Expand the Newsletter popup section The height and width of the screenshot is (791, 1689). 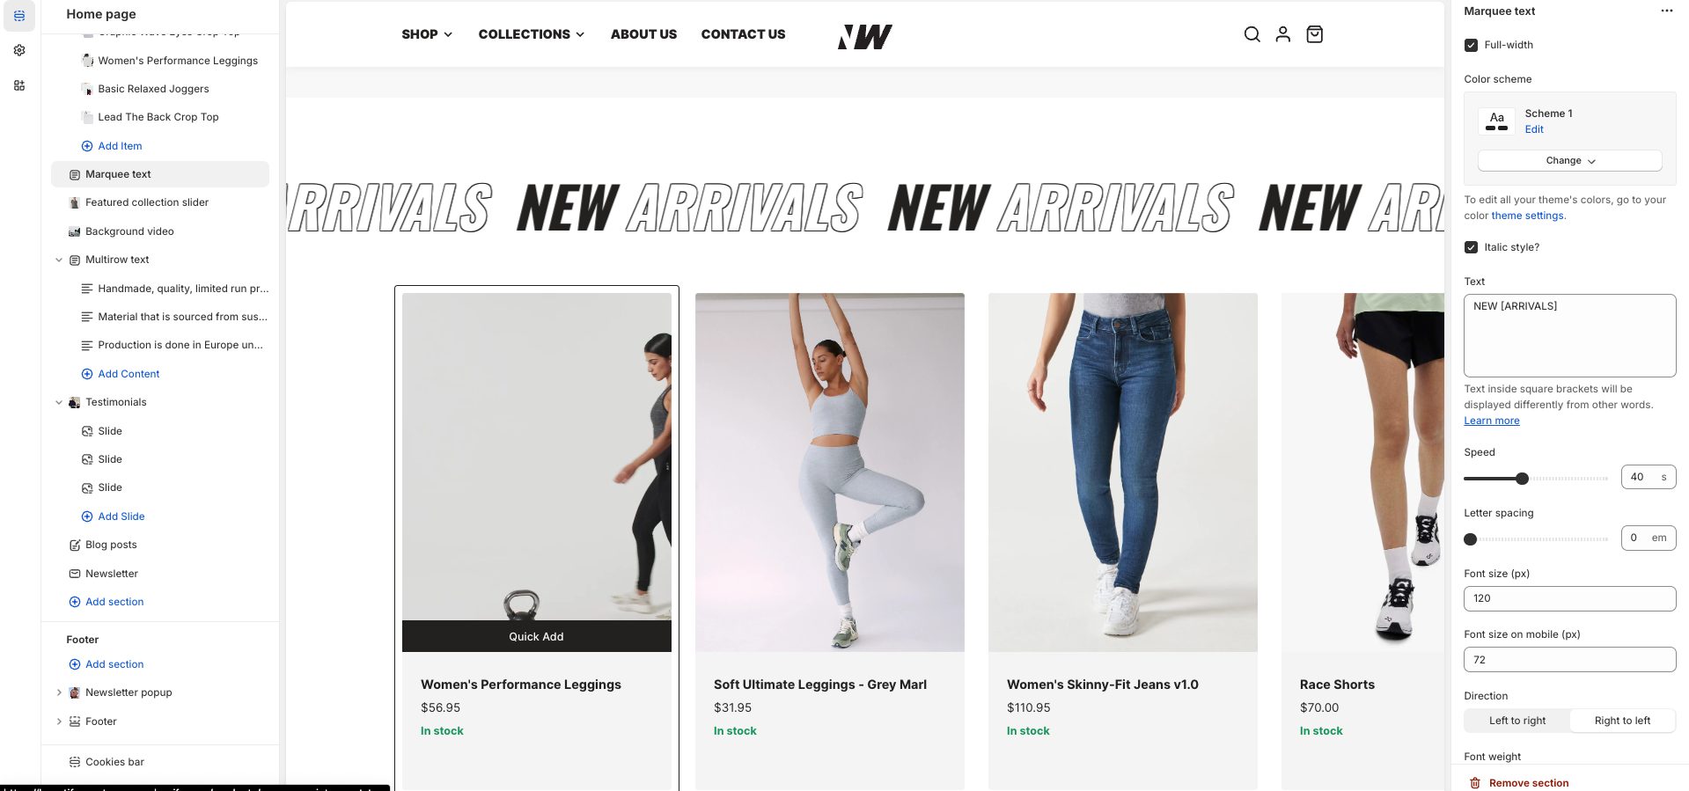coord(59,692)
